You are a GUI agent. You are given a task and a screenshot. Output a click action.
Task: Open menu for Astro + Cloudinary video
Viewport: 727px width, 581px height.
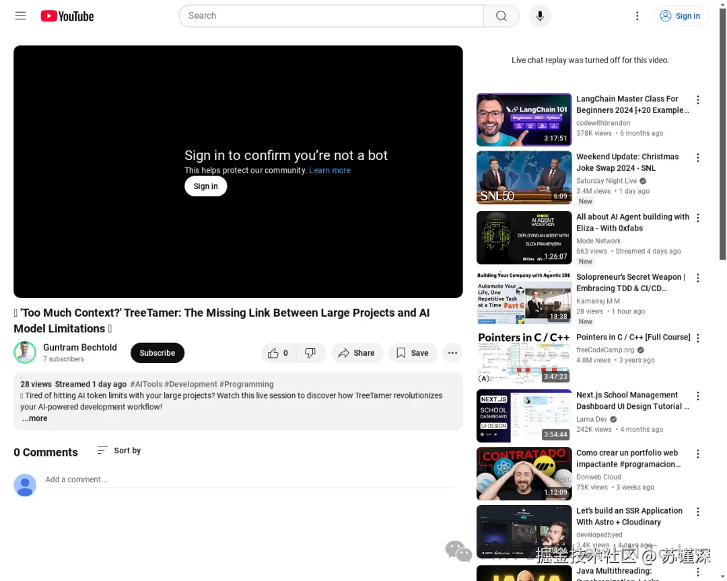(697, 512)
